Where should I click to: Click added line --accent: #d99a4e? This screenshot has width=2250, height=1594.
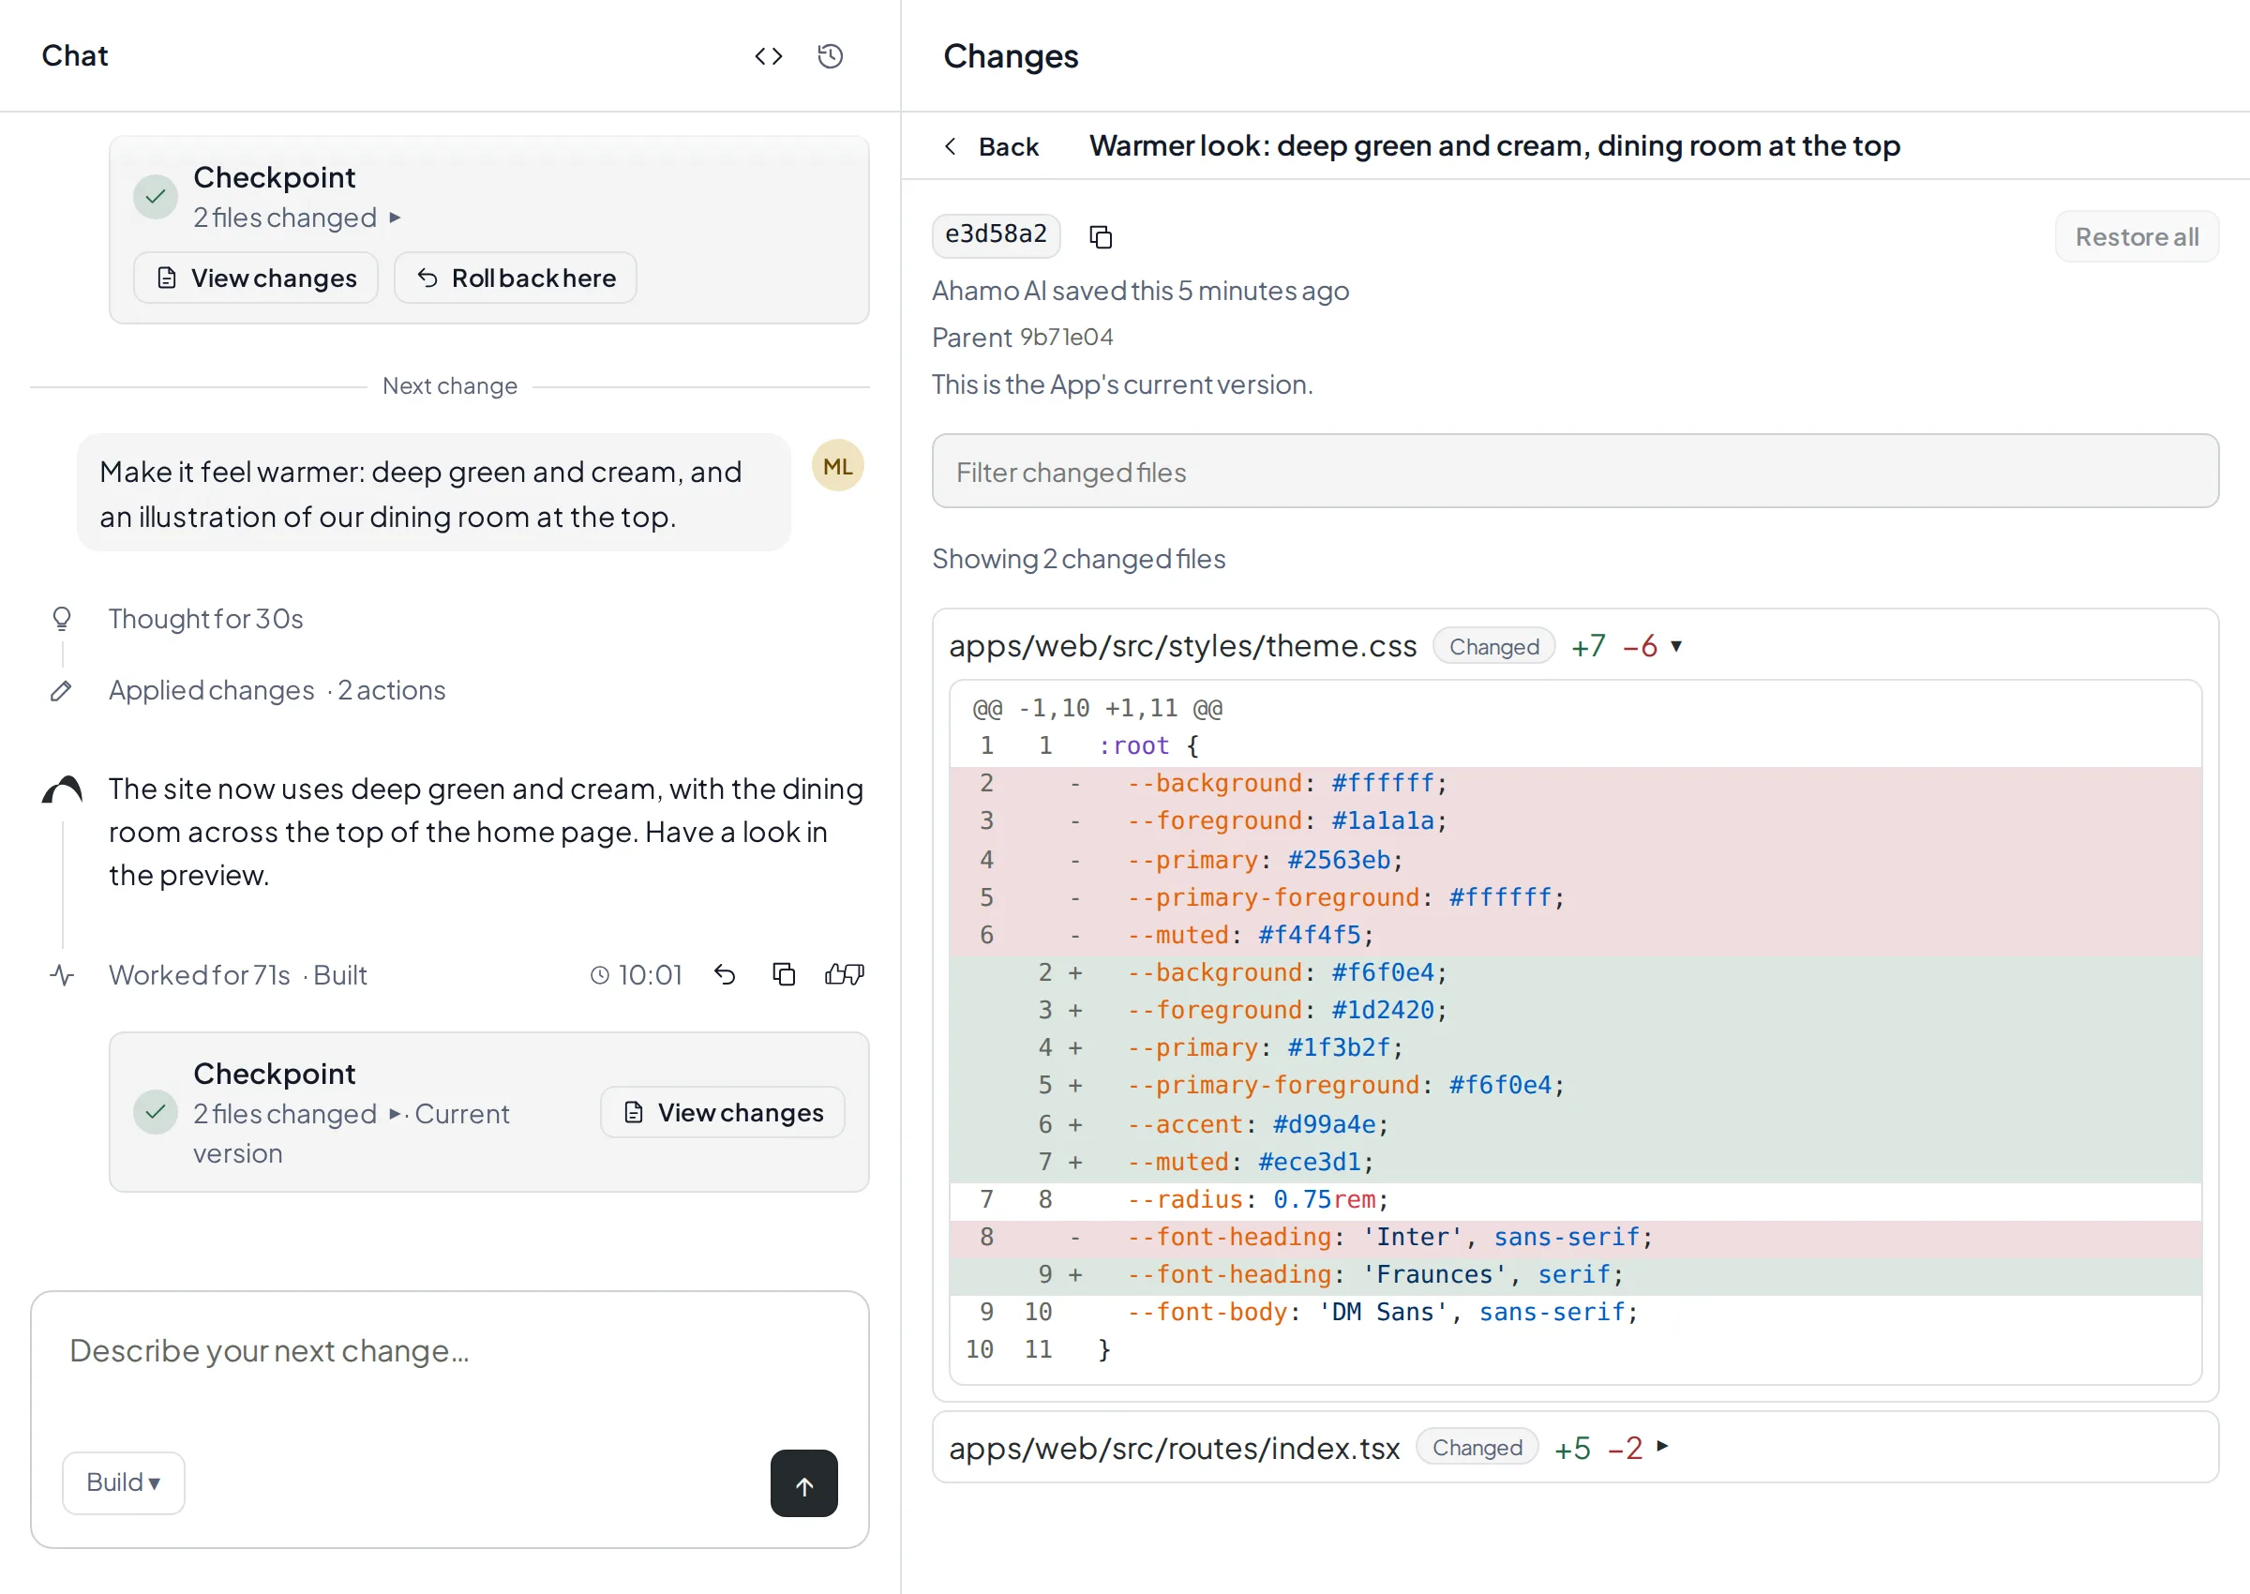pyautogui.click(x=1575, y=1125)
